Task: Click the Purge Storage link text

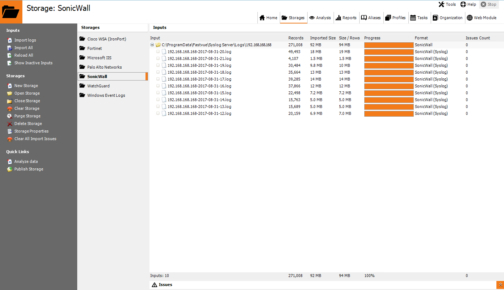Action: click(27, 116)
